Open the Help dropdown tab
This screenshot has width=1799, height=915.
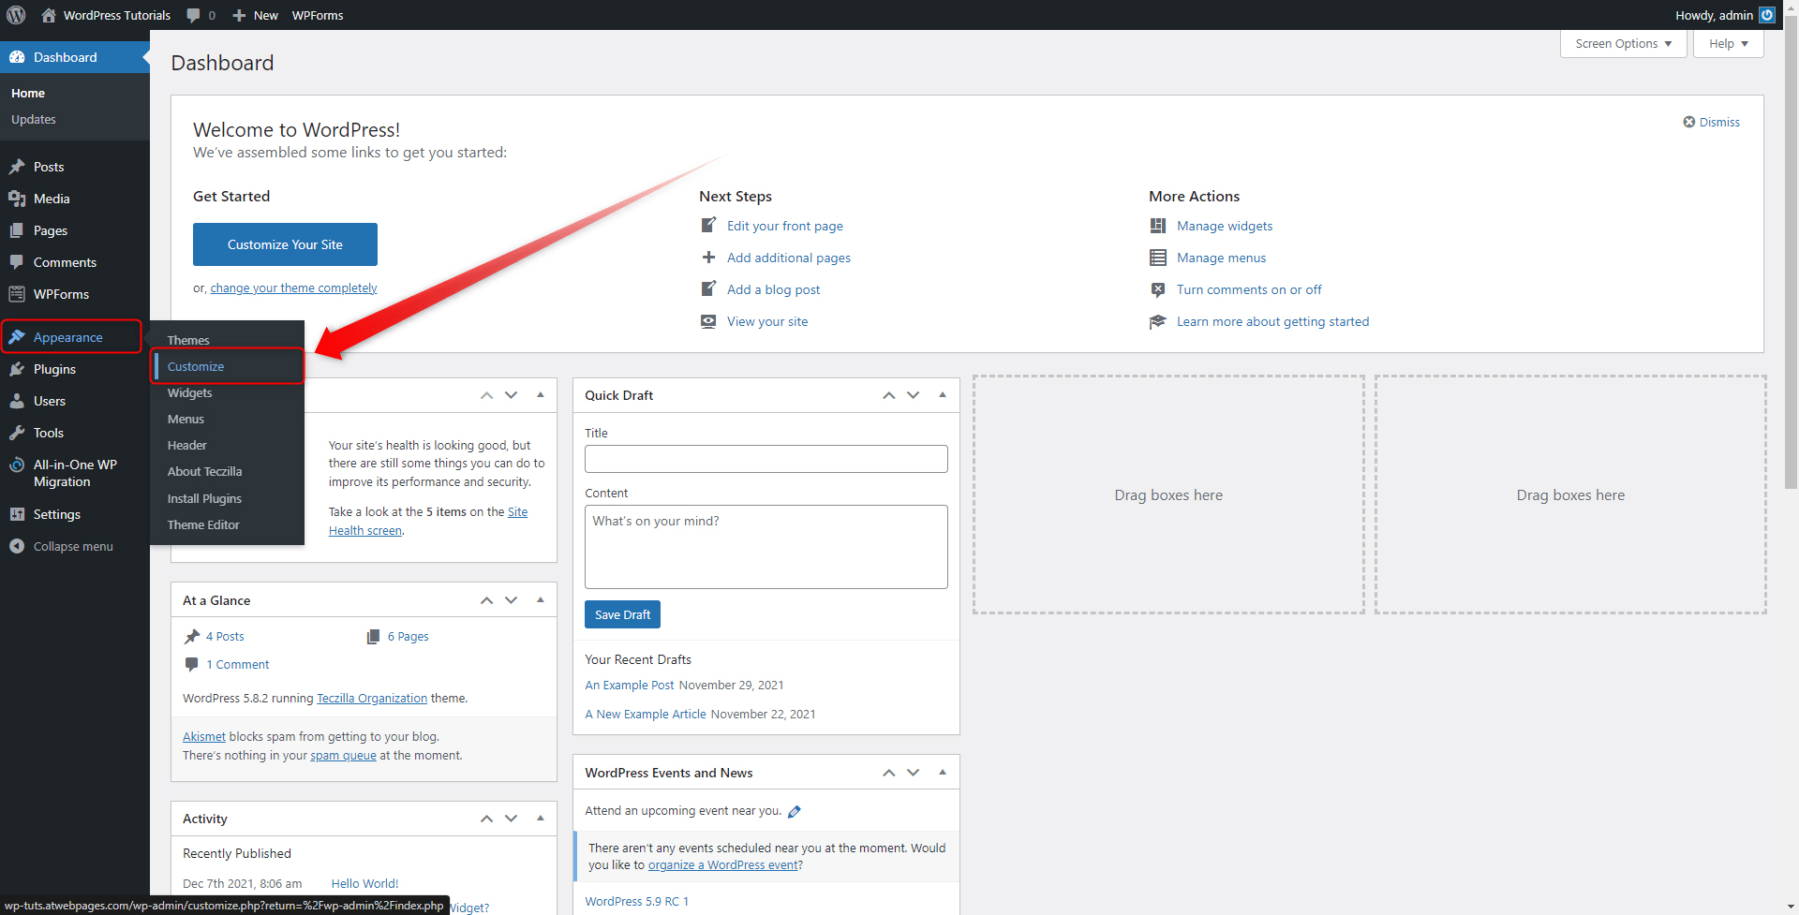pos(1728,44)
